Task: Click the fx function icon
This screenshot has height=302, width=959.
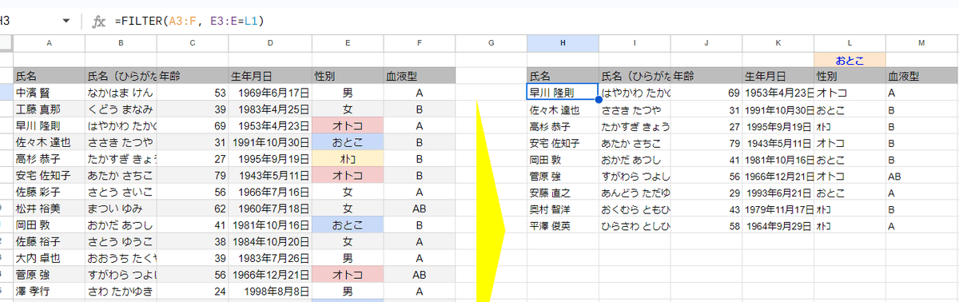Action: [99, 21]
